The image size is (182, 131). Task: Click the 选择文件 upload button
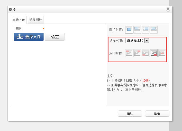(x=29, y=37)
